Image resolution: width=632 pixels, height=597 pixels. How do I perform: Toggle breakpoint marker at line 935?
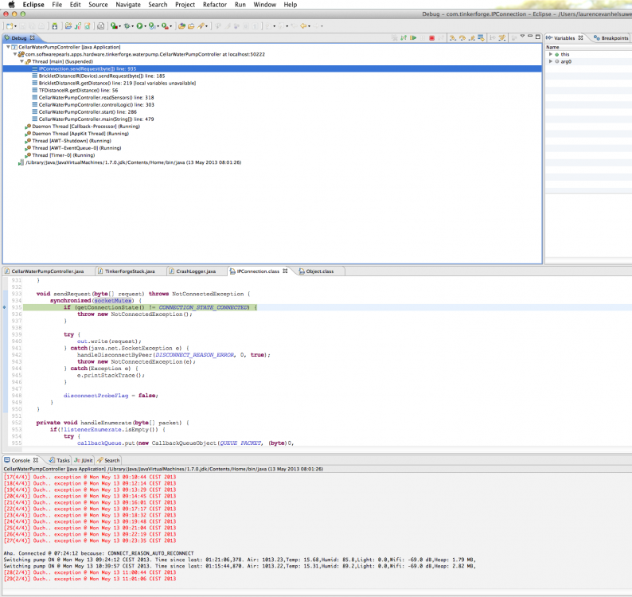click(4, 307)
